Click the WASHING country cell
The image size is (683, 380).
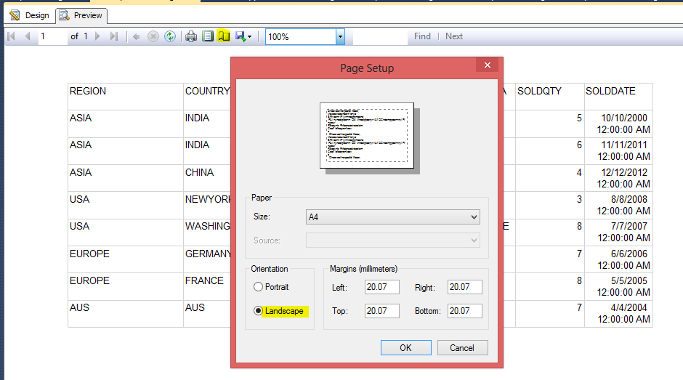[207, 232]
